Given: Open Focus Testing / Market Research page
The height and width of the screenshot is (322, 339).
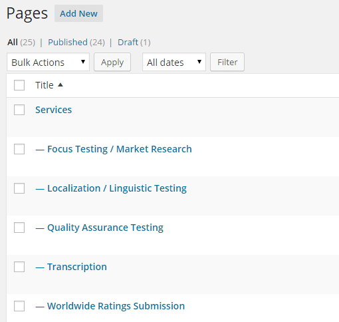Looking at the screenshot, I should coord(120,149).
